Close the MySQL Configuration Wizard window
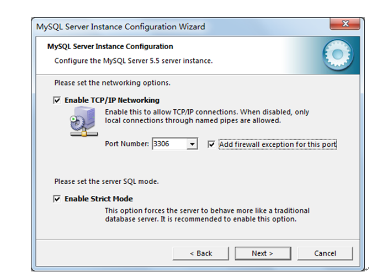Screen dimensions: 372x272 345,24
